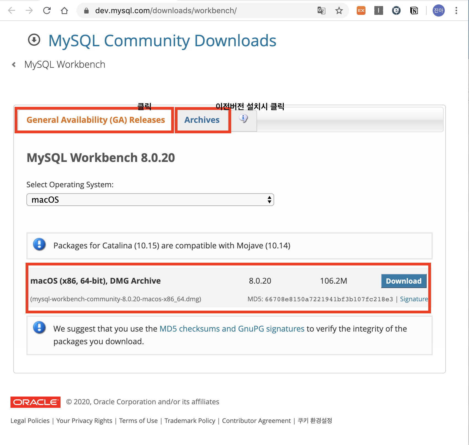Bookmark this page with the star icon
Image resolution: width=469 pixels, height=445 pixels.
339,11
